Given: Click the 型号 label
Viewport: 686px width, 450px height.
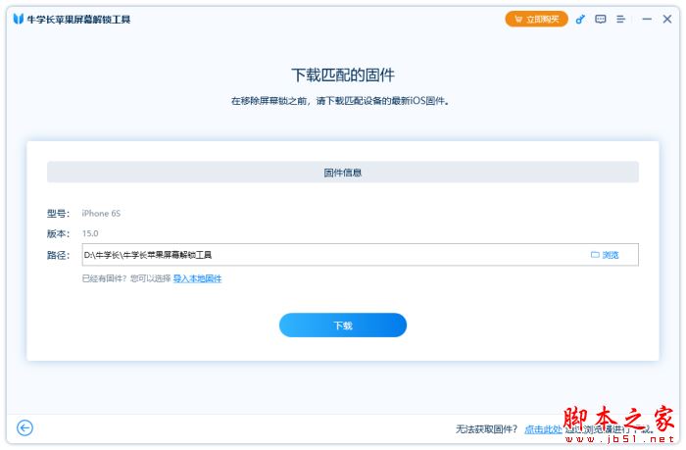Looking at the screenshot, I should pos(58,214).
